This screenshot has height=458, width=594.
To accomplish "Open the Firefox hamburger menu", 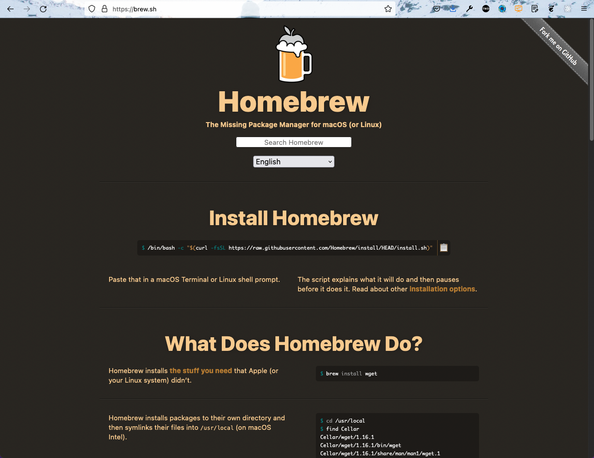I will (584, 9).
